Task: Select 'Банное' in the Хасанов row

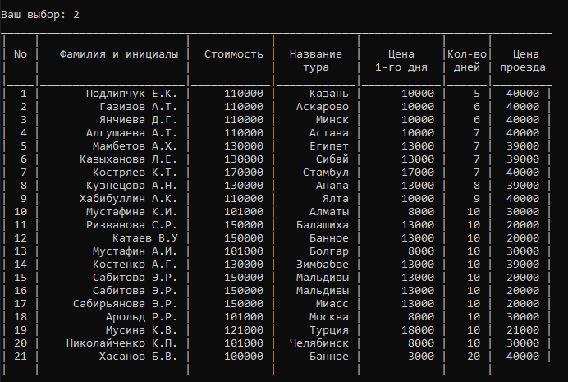Action: tap(329, 357)
